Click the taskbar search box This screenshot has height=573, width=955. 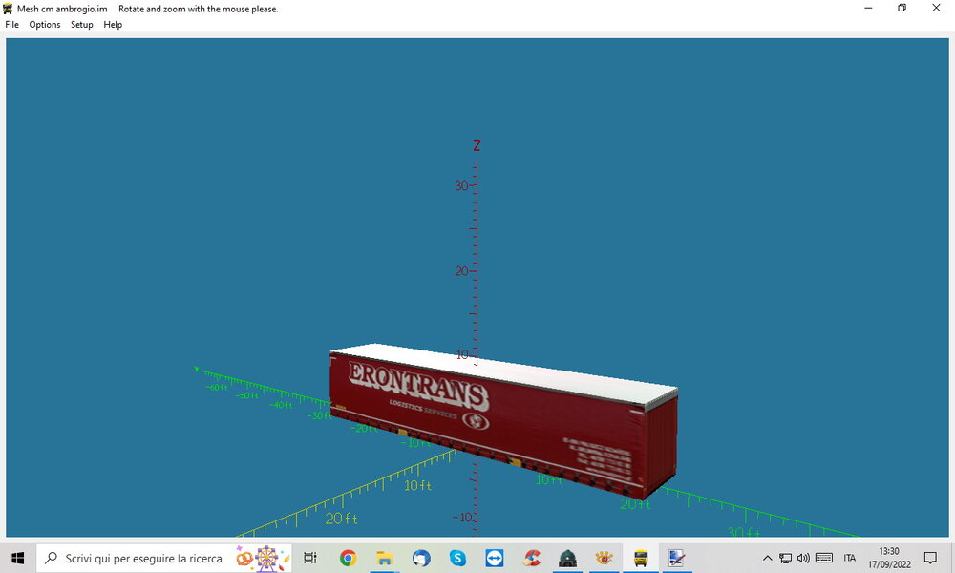coord(164,558)
